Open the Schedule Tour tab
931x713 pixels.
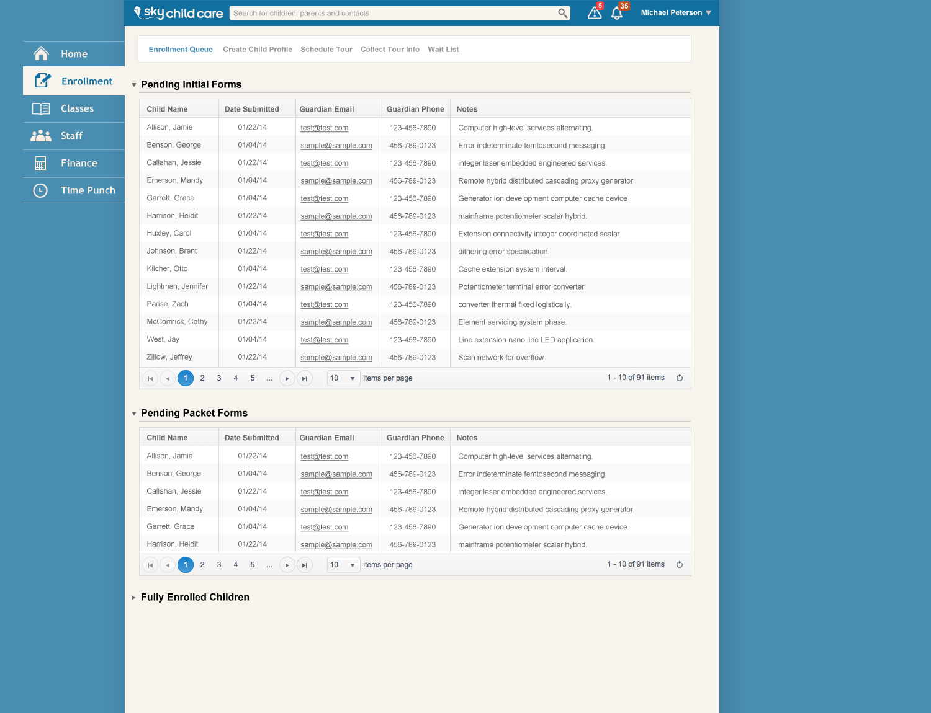coord(326,50)
